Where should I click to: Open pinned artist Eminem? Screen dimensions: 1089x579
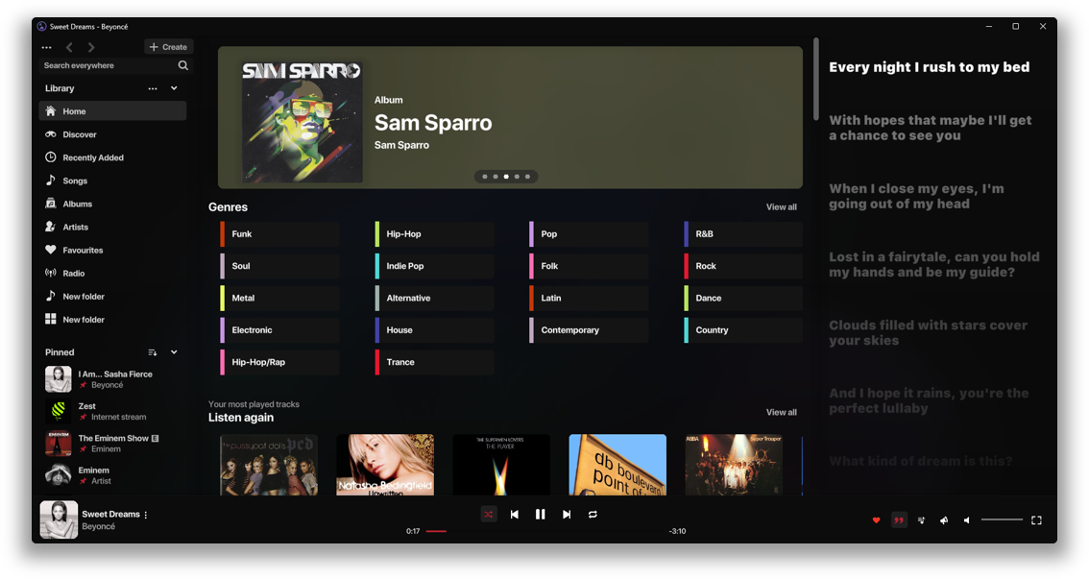pyautogui.click(x=112, y=475)
